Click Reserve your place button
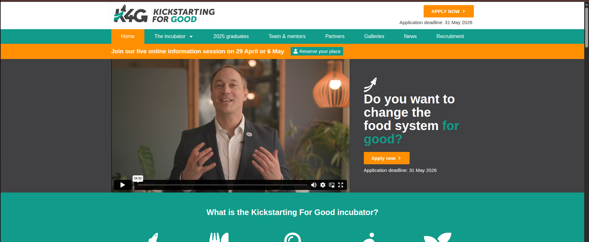 click(x=317, y=51)
